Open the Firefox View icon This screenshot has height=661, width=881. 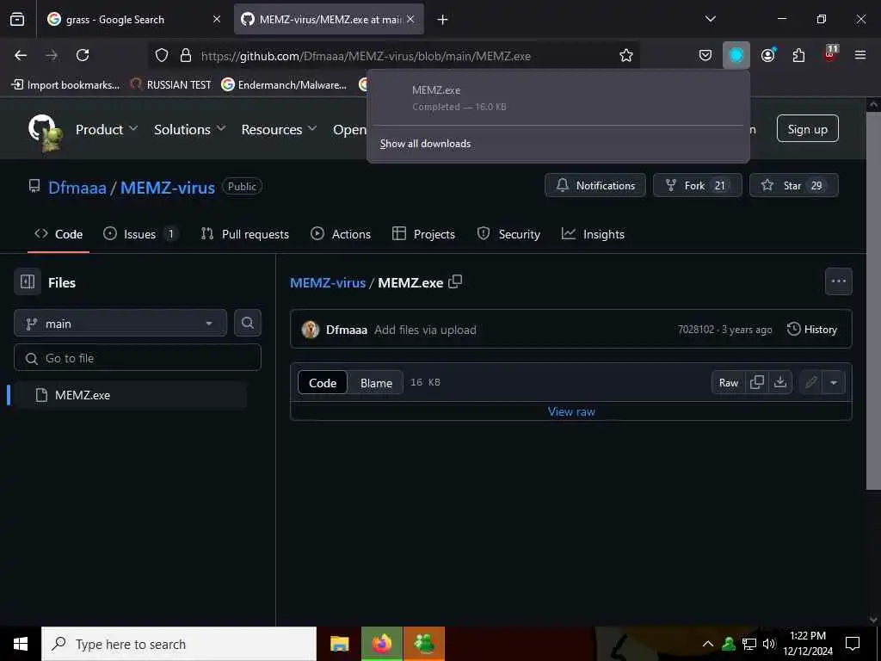(17, 20)
